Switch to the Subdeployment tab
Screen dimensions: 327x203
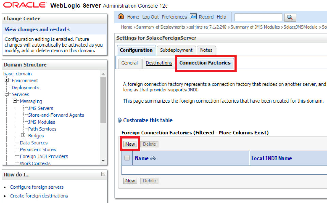tap(176, 50)
